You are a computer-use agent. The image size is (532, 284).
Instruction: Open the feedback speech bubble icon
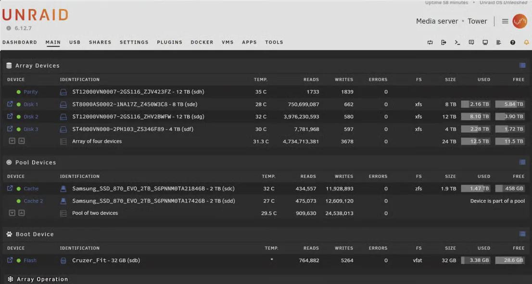[x=471, y=42]
